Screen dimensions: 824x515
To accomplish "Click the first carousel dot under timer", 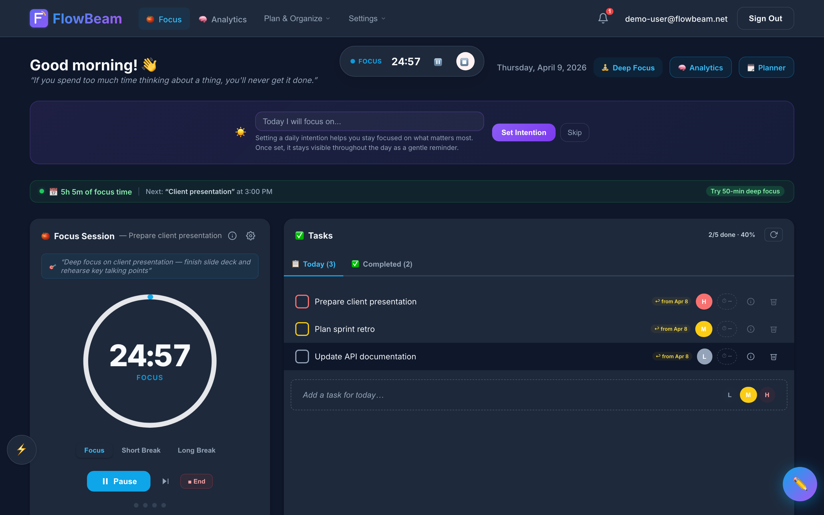I will [136, 505].
